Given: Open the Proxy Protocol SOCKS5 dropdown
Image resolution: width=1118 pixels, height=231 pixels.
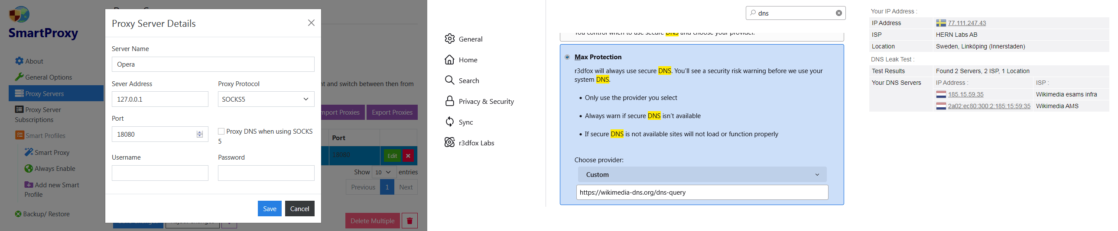Looking at the screenshot, I should pos(266,99).
